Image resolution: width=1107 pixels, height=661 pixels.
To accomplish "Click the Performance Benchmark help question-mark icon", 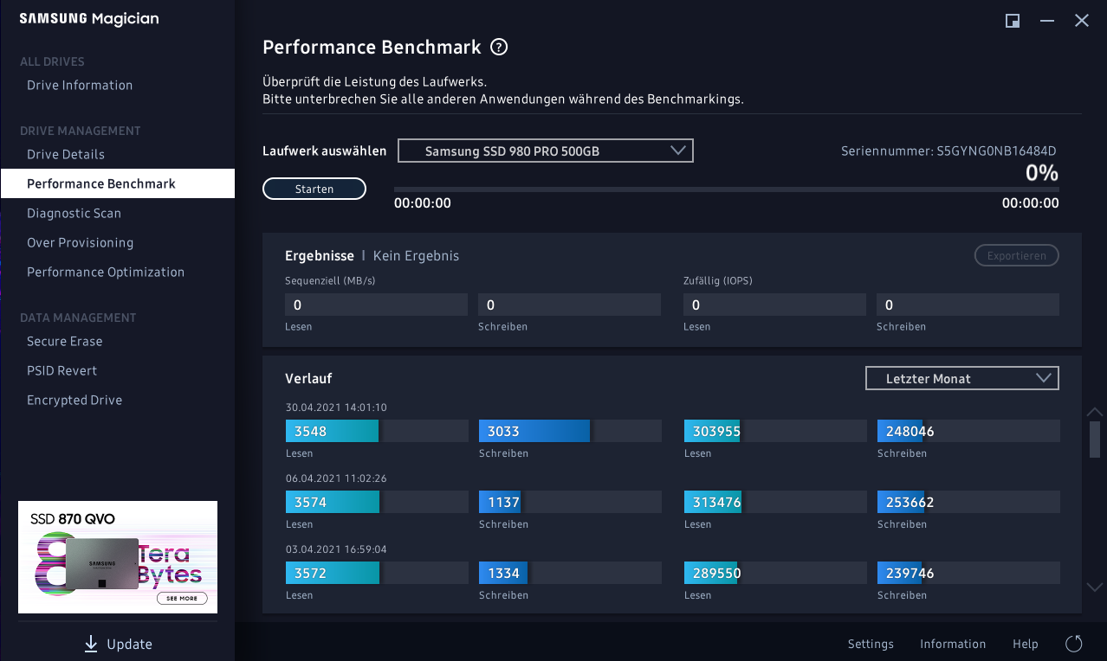I will (x=498, y=48).
